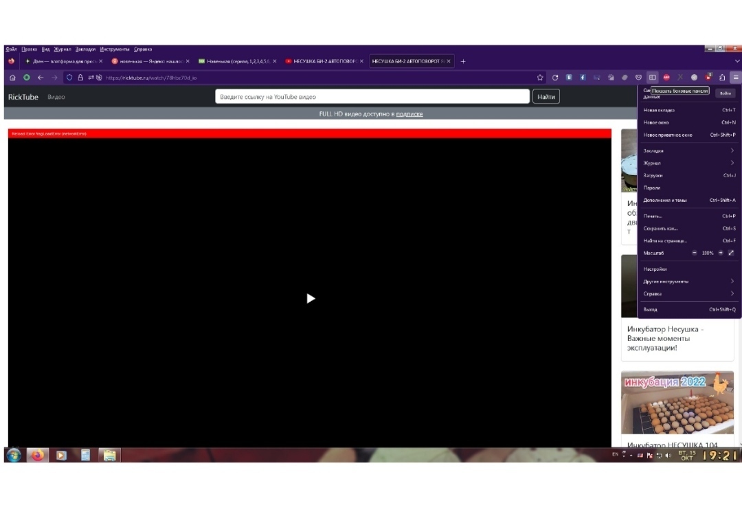Open the file explorer taskbar icon
Image resolution: width=742 pixels, height=514 pixels.
tap(109, 456)
